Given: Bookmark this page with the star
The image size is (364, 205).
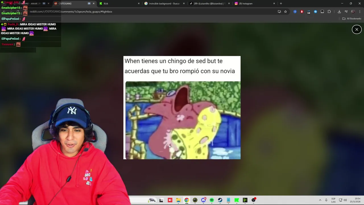Looking at the screenshot, I should (286, 12).
